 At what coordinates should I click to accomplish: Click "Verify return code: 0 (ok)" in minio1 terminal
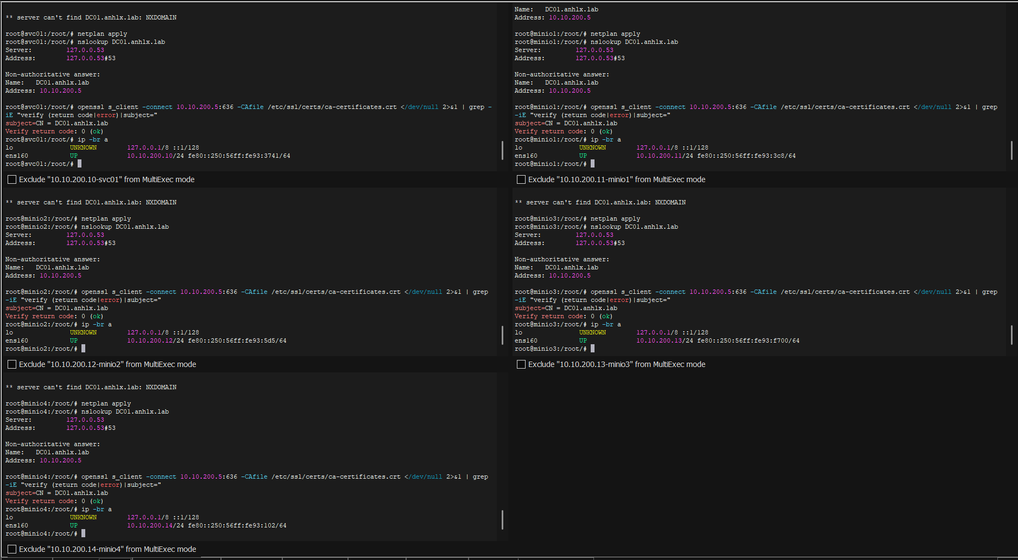coord(564,132)
